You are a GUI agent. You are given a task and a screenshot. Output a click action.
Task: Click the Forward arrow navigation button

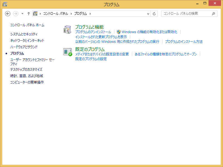tap(16, 14)
